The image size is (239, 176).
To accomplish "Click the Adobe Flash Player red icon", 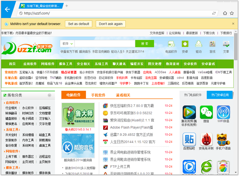I will tap(105, 127).
